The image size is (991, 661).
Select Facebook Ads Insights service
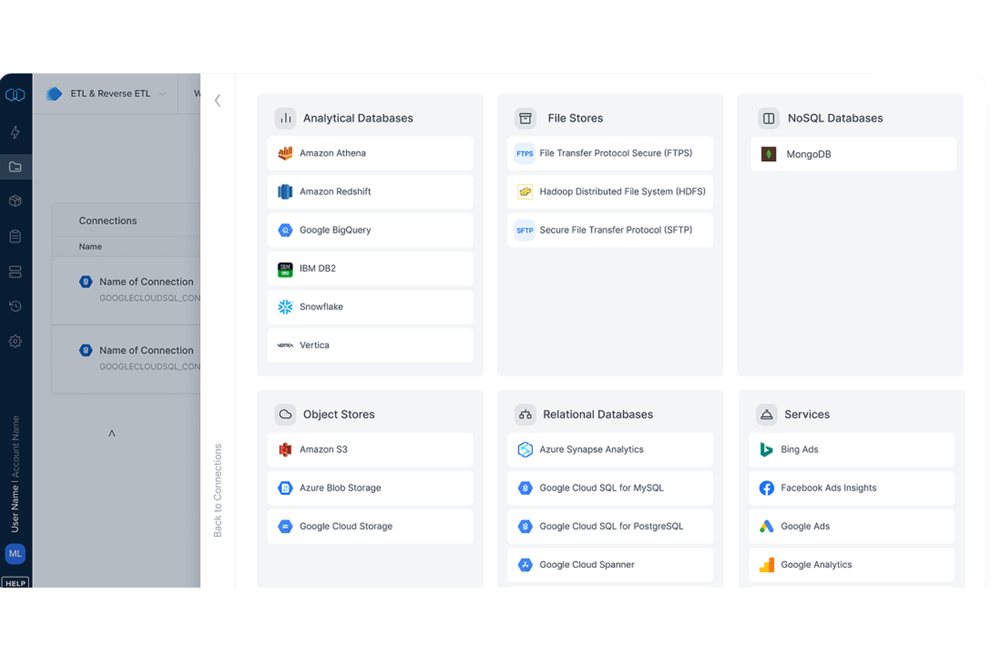tap(852, 488)
